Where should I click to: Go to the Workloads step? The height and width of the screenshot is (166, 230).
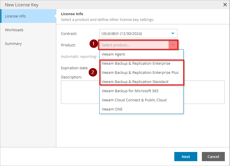pos(28,30)
